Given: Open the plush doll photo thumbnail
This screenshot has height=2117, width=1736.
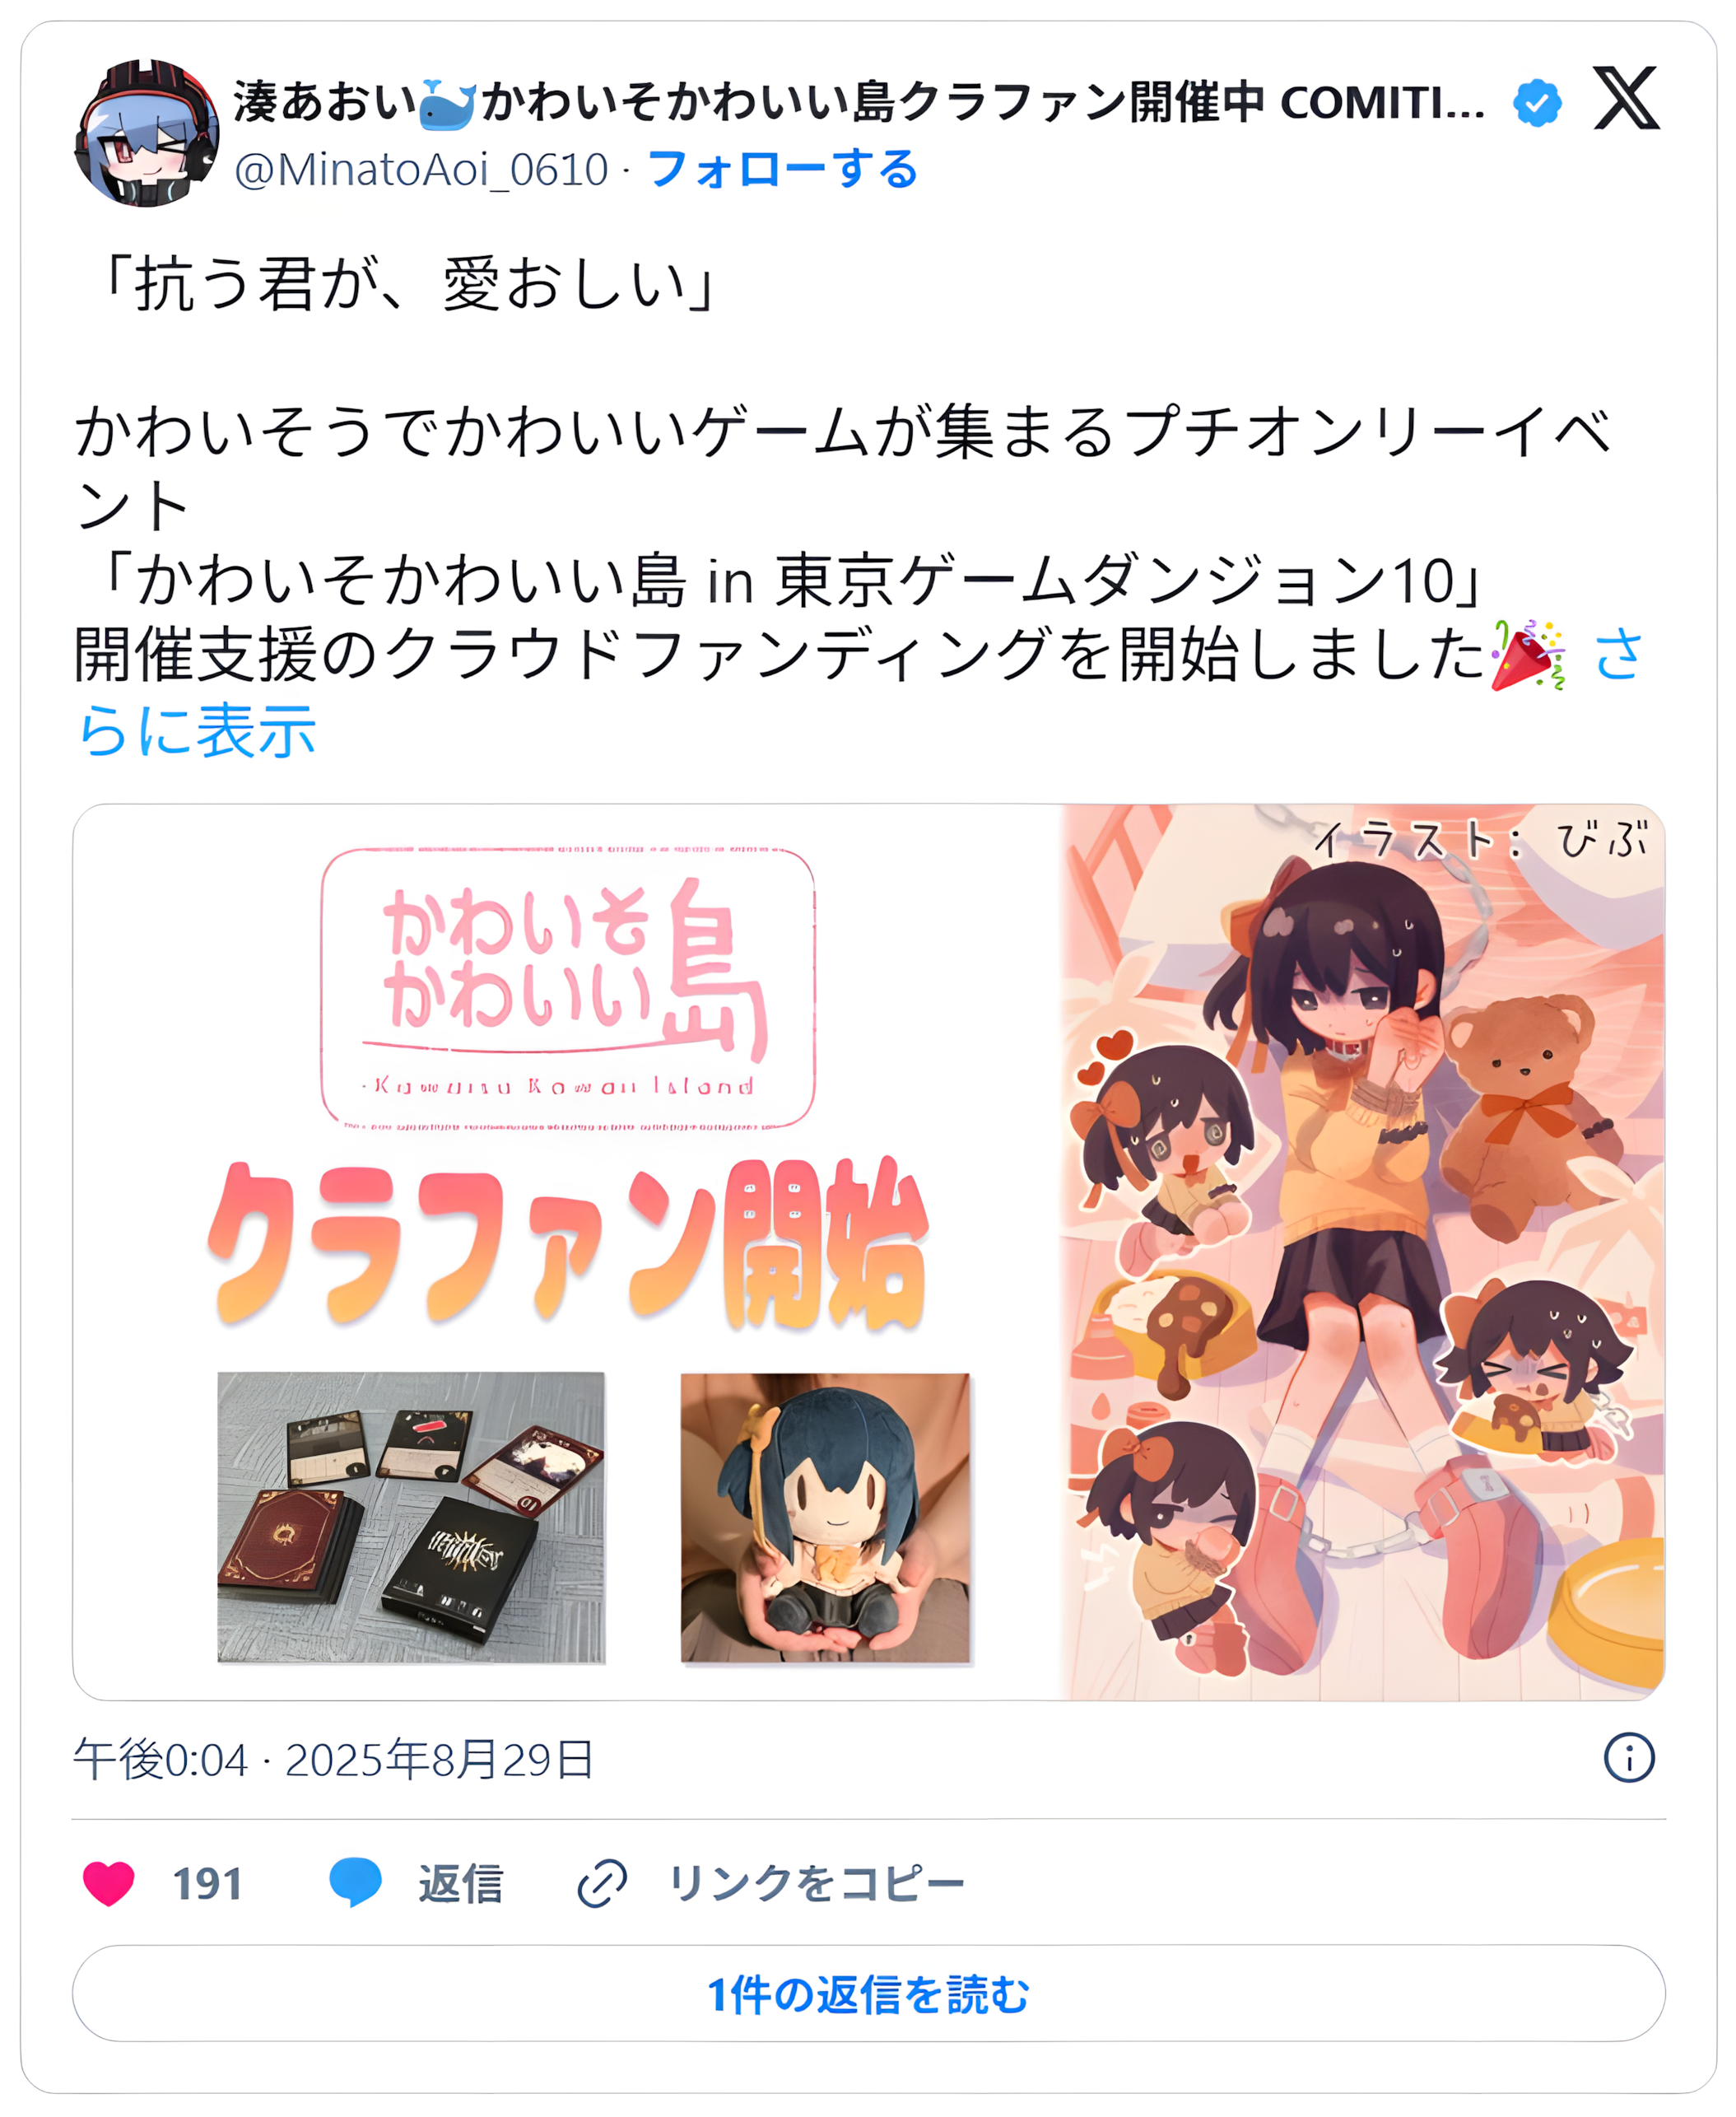Looking at the screenshot, I should (x=825, y=1517).
